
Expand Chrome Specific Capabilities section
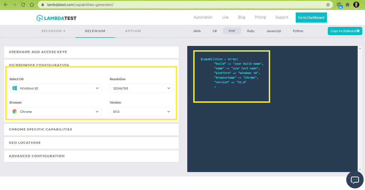click(91, 129)
